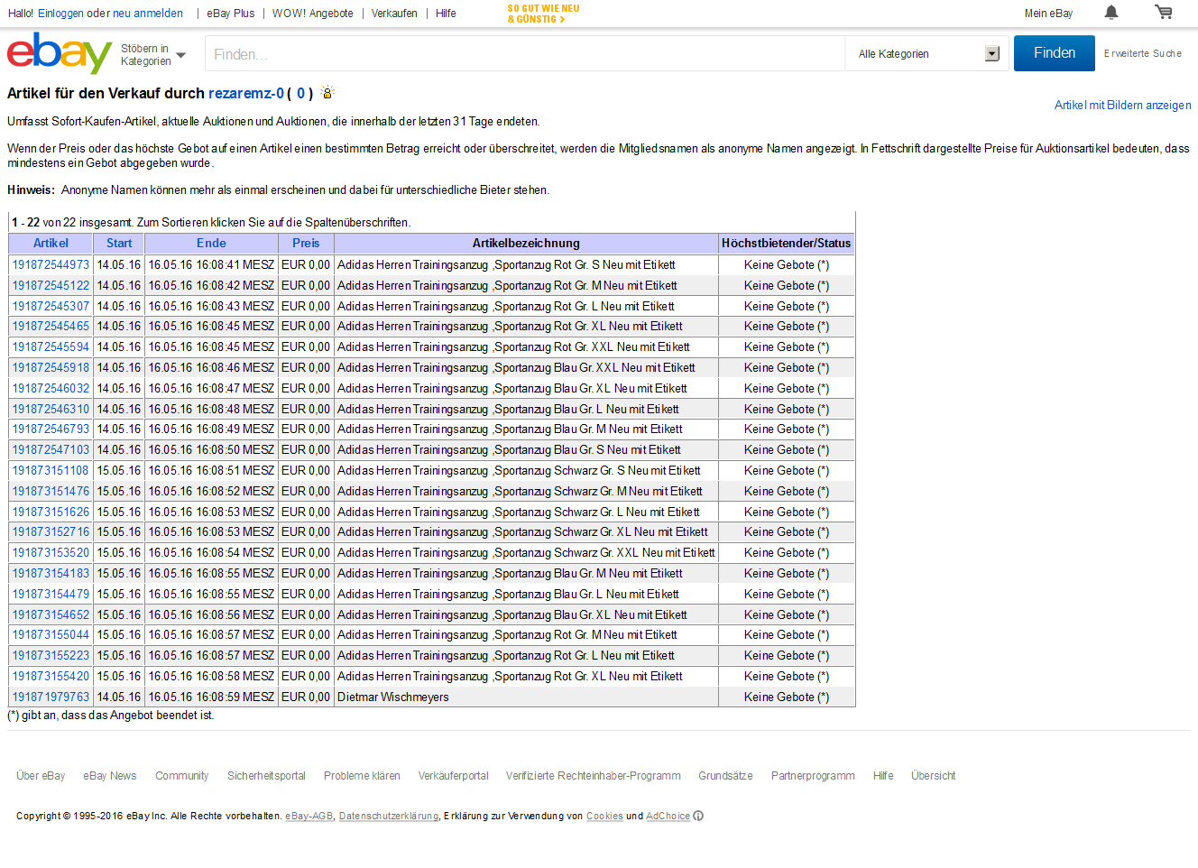Open item number 191872545918
The image size is (1198, 868).
pos(51,368)
